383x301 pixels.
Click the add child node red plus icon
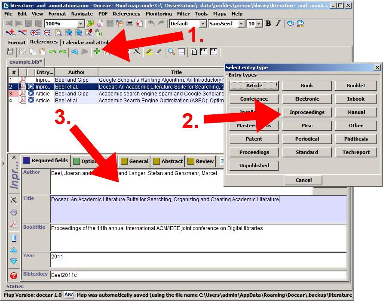pyautogui.click(x=10, y=33)
